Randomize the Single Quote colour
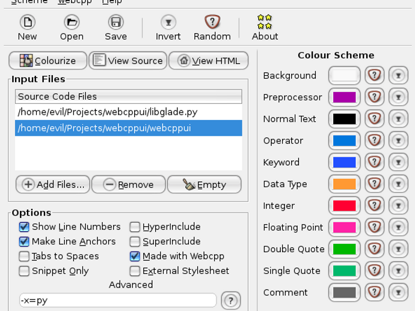Screen dimensions: 415x311 pyautogui.click(x=374, y=270)
